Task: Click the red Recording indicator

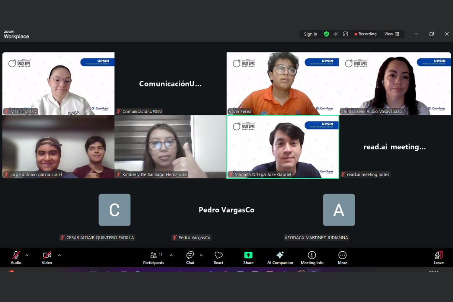Action: [365, 34]
